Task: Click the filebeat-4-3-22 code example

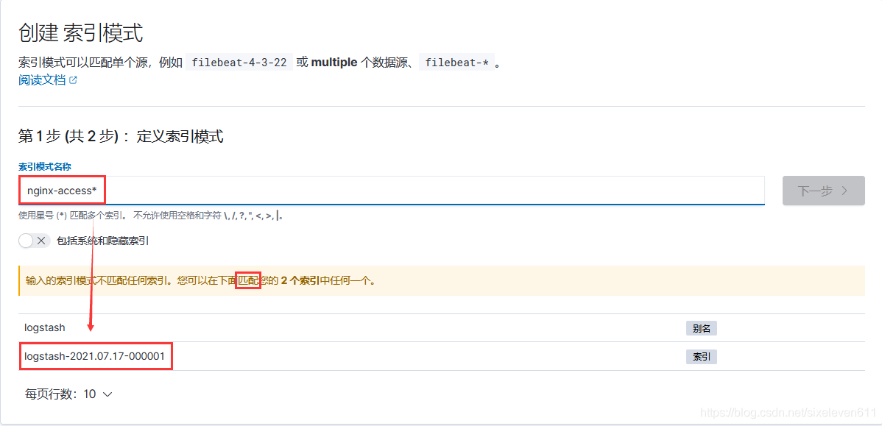Action: pos(239,62)
